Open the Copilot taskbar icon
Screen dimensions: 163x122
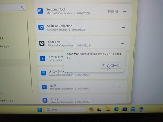coord(91,109)
